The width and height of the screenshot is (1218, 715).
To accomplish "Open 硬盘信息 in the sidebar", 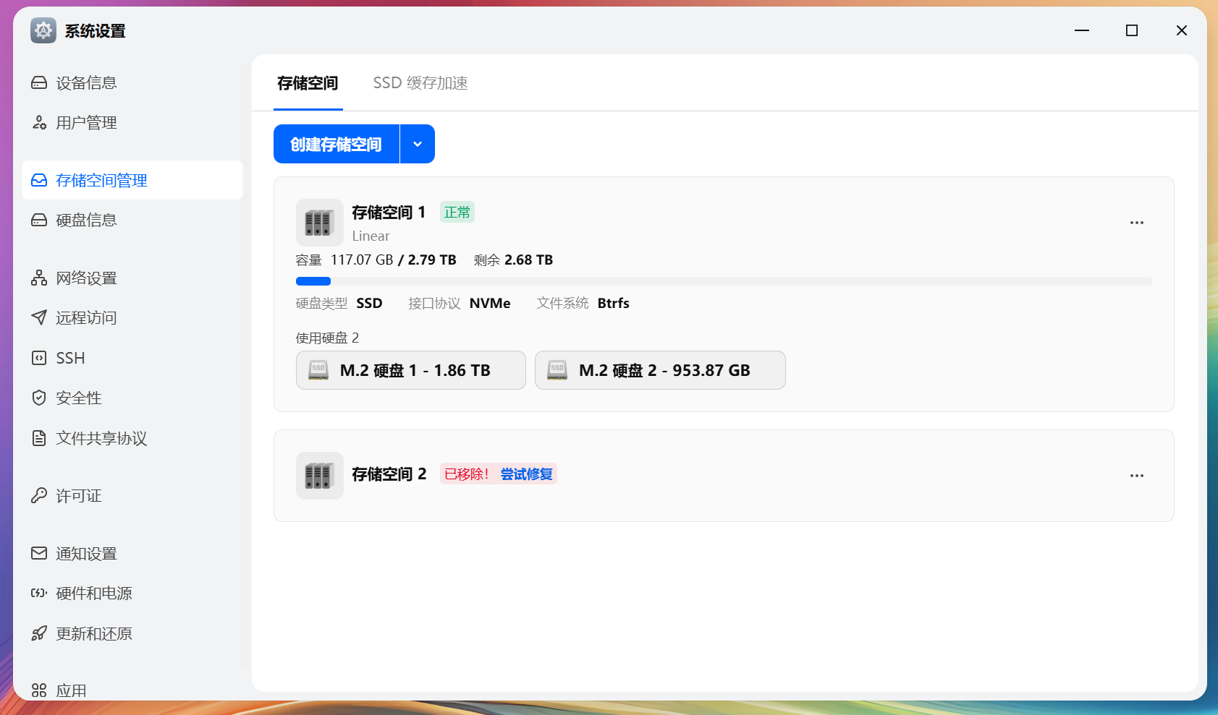I will coord(86,221).
